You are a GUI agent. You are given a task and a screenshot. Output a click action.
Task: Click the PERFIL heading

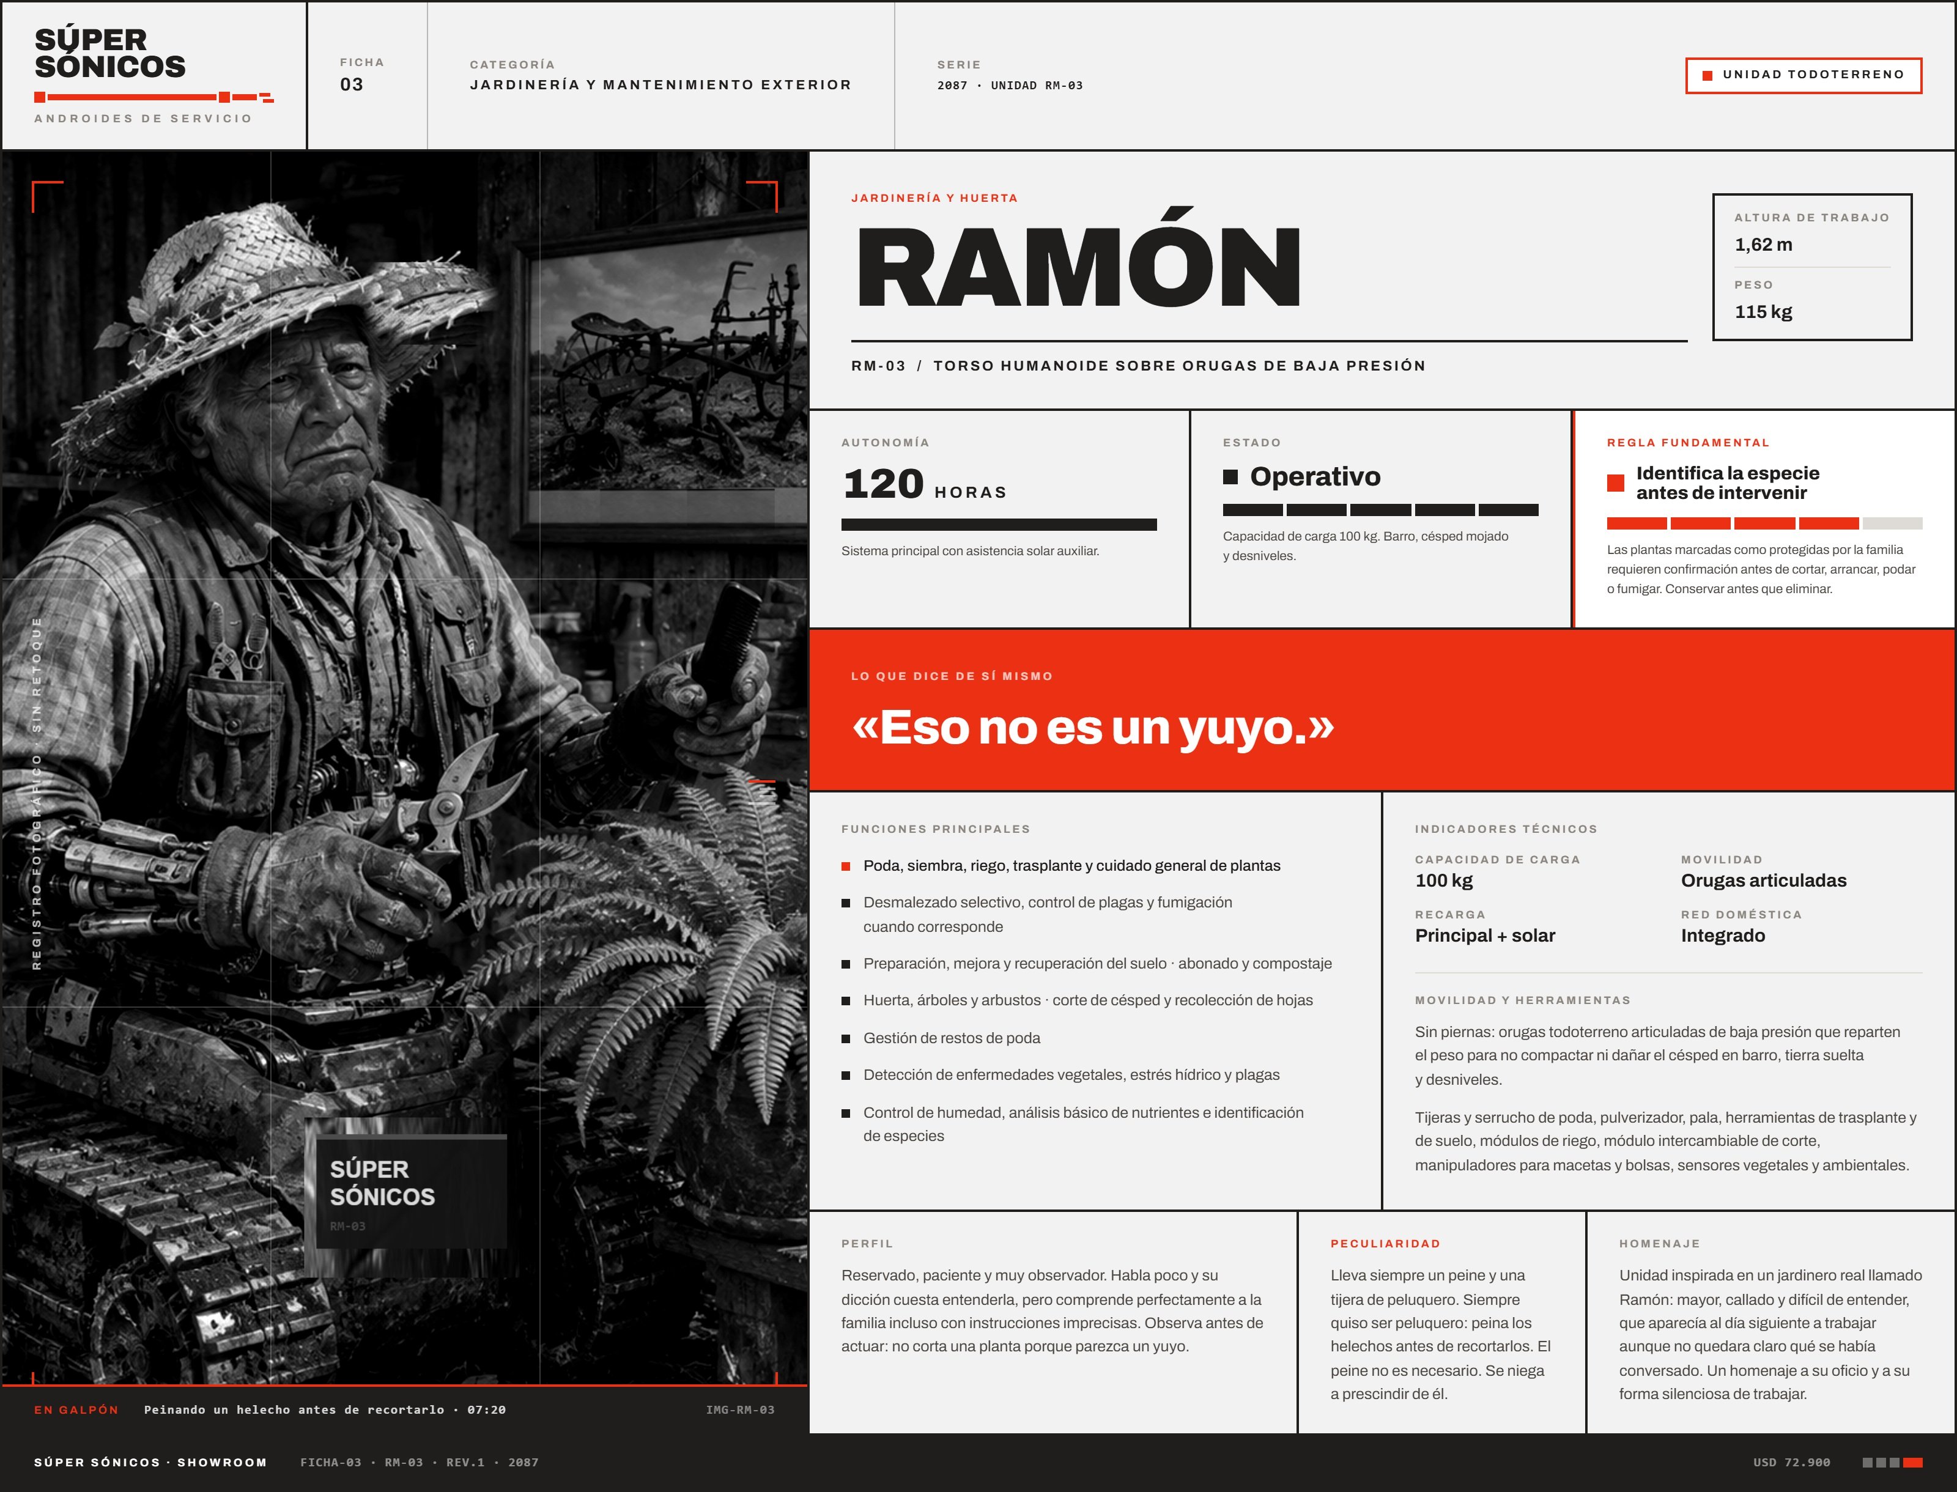pos(867,1243)
